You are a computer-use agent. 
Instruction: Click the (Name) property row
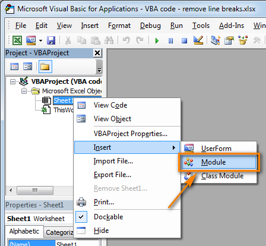tap(31, 244)
